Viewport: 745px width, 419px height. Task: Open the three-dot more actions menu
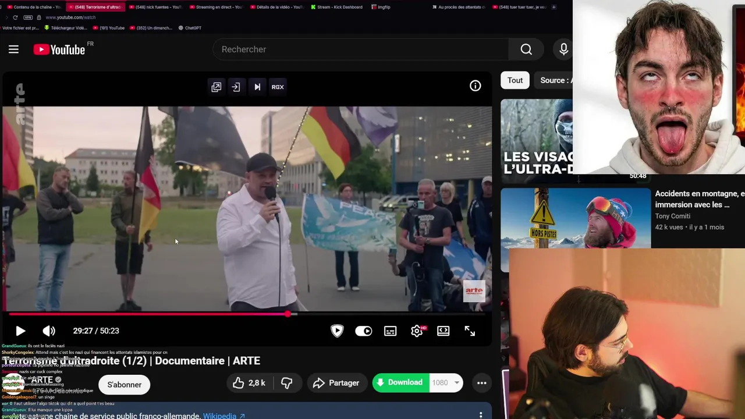click(x=482, y=383)
